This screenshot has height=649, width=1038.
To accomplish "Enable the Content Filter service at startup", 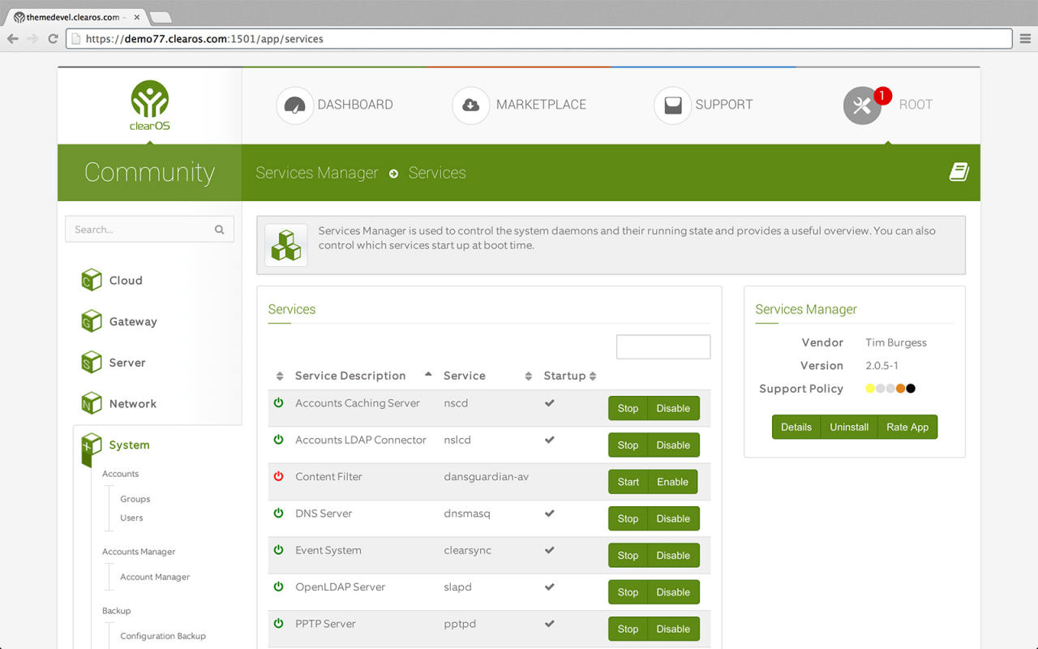I will [672, 482].
